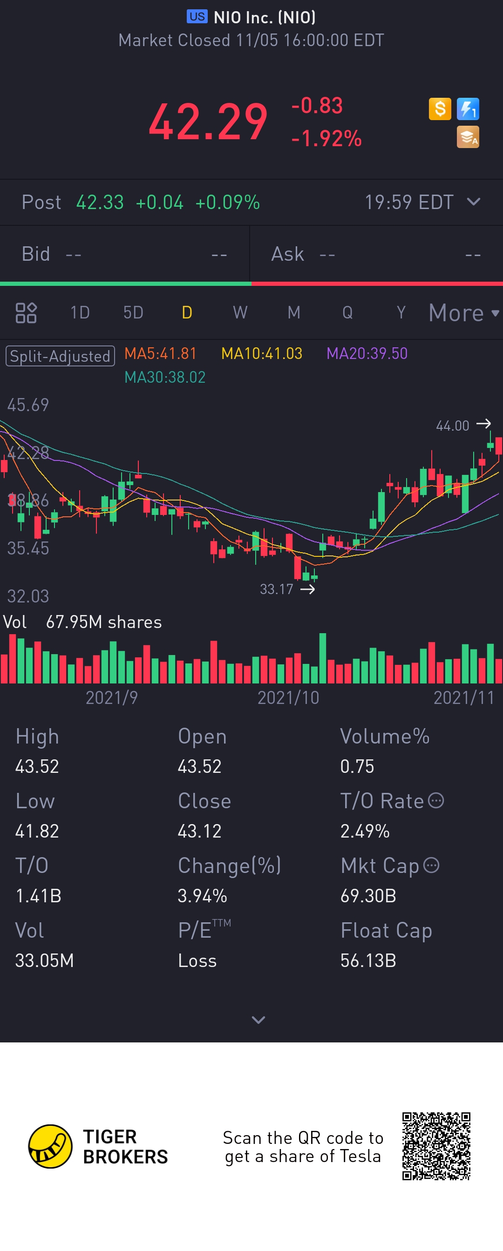Viewport: 503px width, 1251px height.
Task: Tap the Vol 67.95M shares label
Action: pyautogui.click(x=82, y=622)
